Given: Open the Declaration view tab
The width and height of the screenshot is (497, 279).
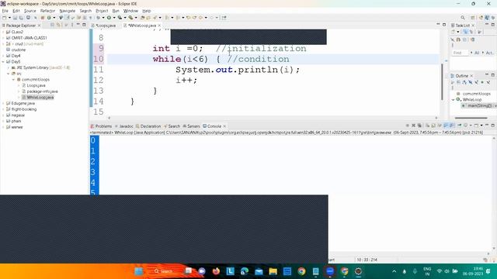Looking at the screenshot, I should tap(148, 126).
